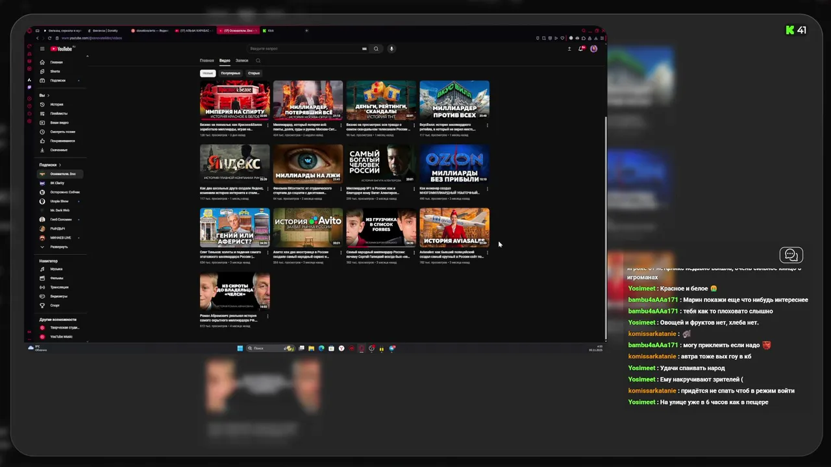
Task: Filter videos by Популярные chip
Action: [x=230, y=73]
